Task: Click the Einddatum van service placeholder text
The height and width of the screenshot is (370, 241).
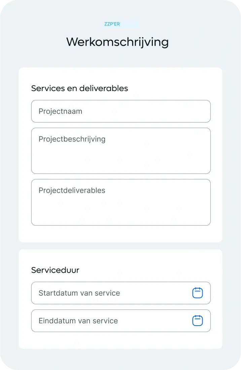Action: point(78,321)
